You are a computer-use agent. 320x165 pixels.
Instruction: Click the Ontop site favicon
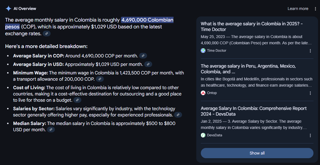203,93
